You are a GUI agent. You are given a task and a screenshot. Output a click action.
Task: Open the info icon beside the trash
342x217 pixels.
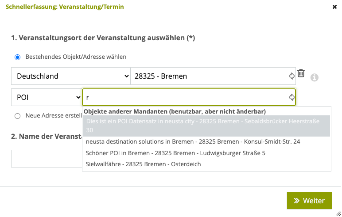pos(314,77)
